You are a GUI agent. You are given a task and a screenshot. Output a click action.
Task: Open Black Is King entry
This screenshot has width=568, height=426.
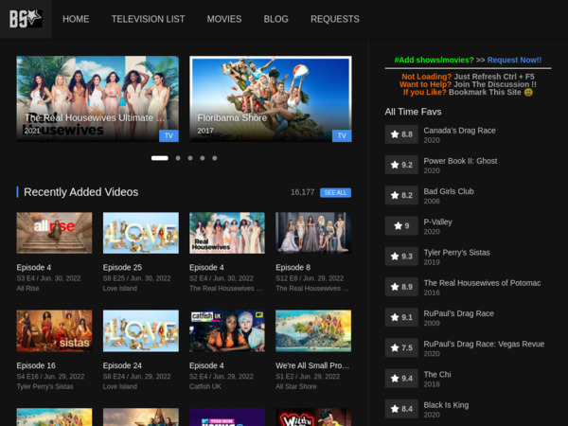(x=446, y=405)
